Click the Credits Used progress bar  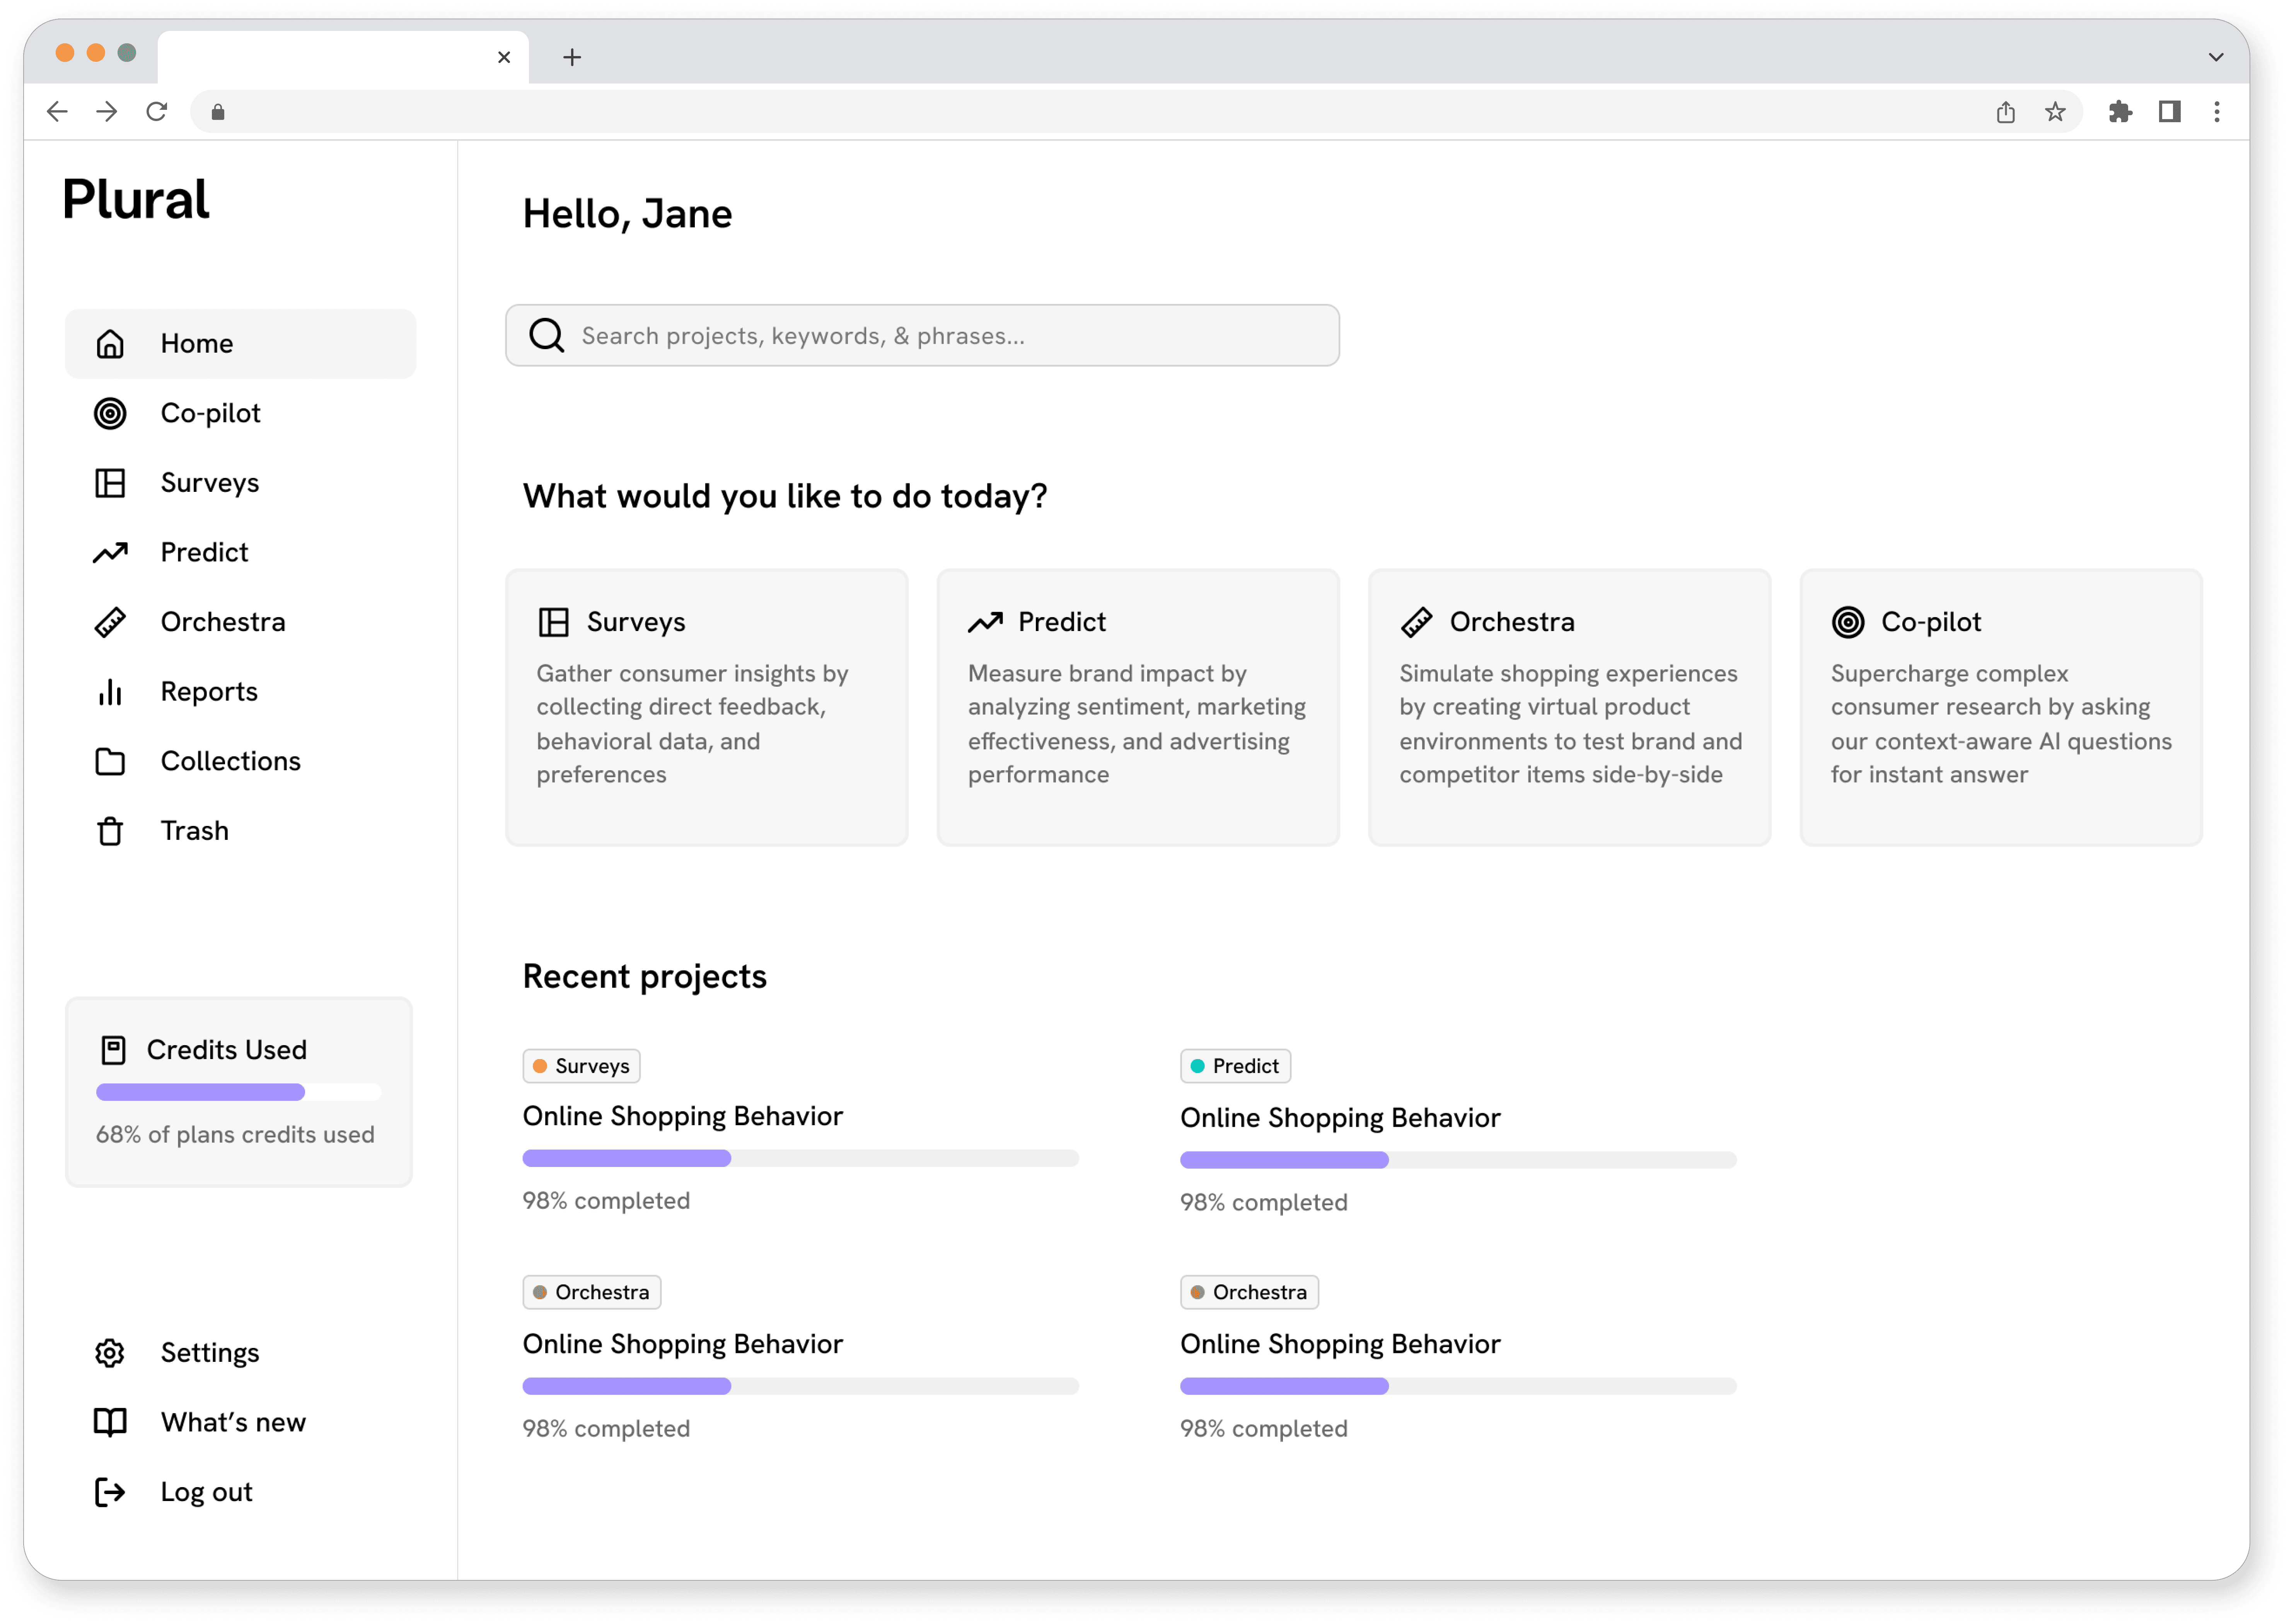pyautogui.click(x=238, y=1092)
